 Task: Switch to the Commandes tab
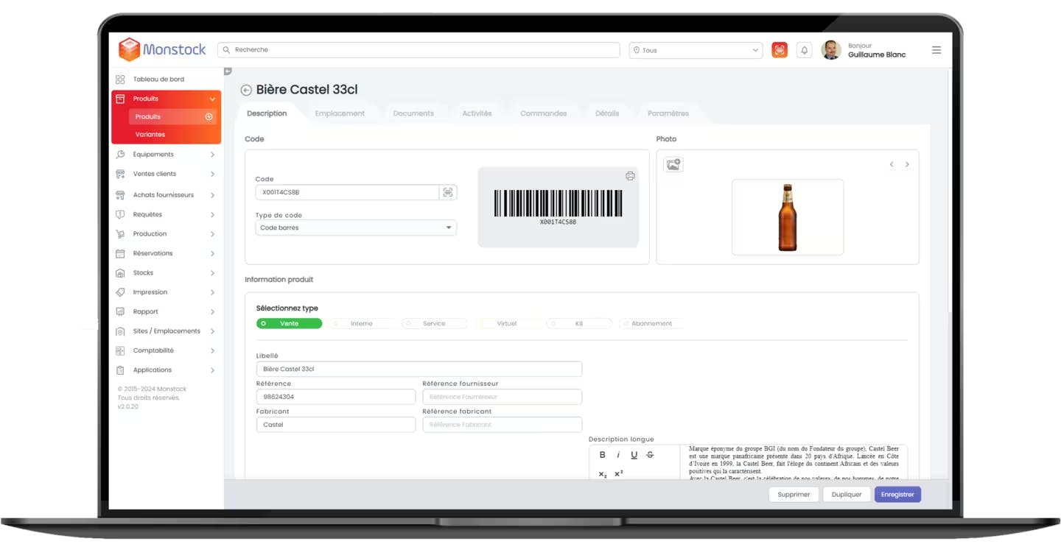[544, 113]
